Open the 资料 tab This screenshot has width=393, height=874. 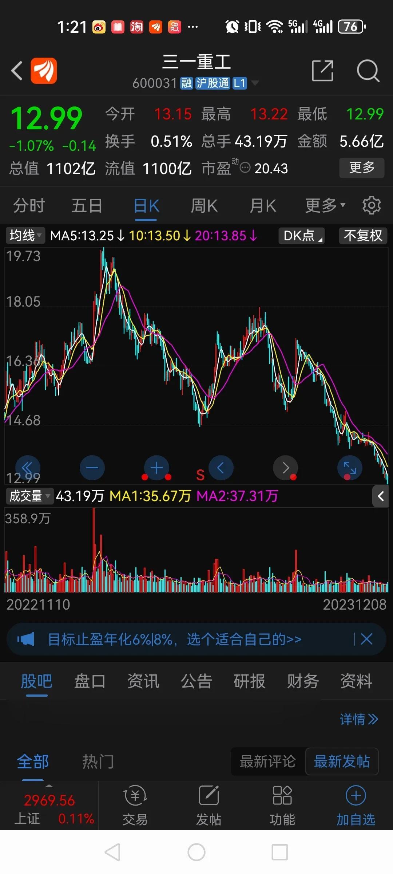click(356, 681)
